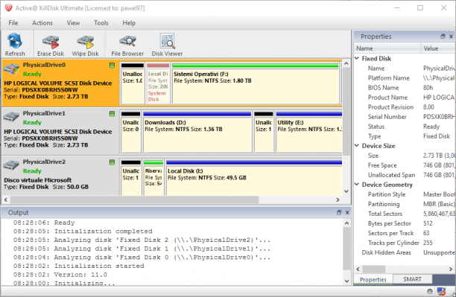Viewport: 456px width, 297px height.
Task: Click the Refresh toolbar icon
Action: [15, 45]
